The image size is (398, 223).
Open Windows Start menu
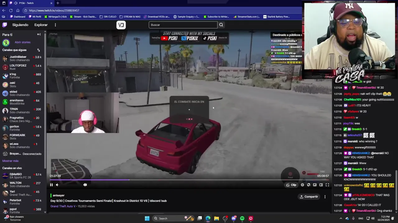[x=147, y=218]
